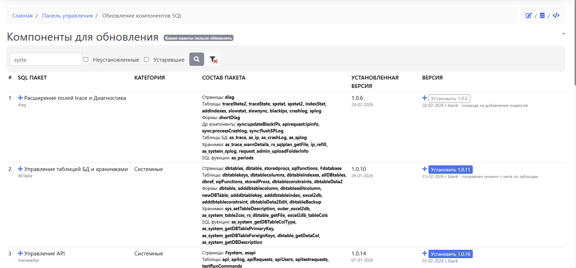Expand the Управление таблицей БД package row
Viewport: 576px width, 268px height.
[20, 169]
